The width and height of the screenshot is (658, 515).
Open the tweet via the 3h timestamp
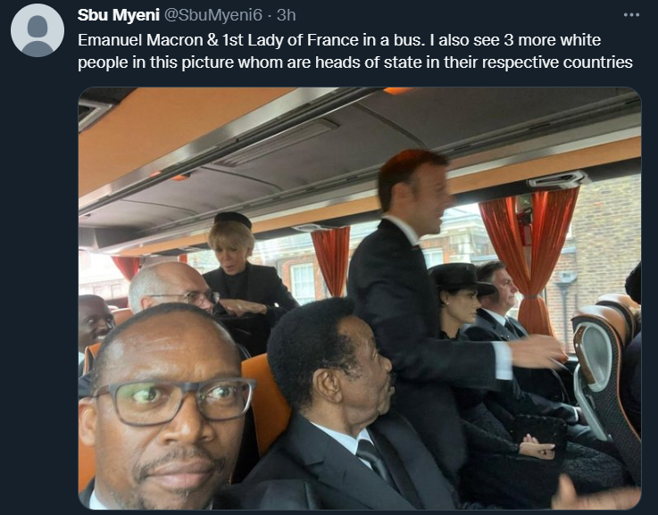click(x=287, y=15)
